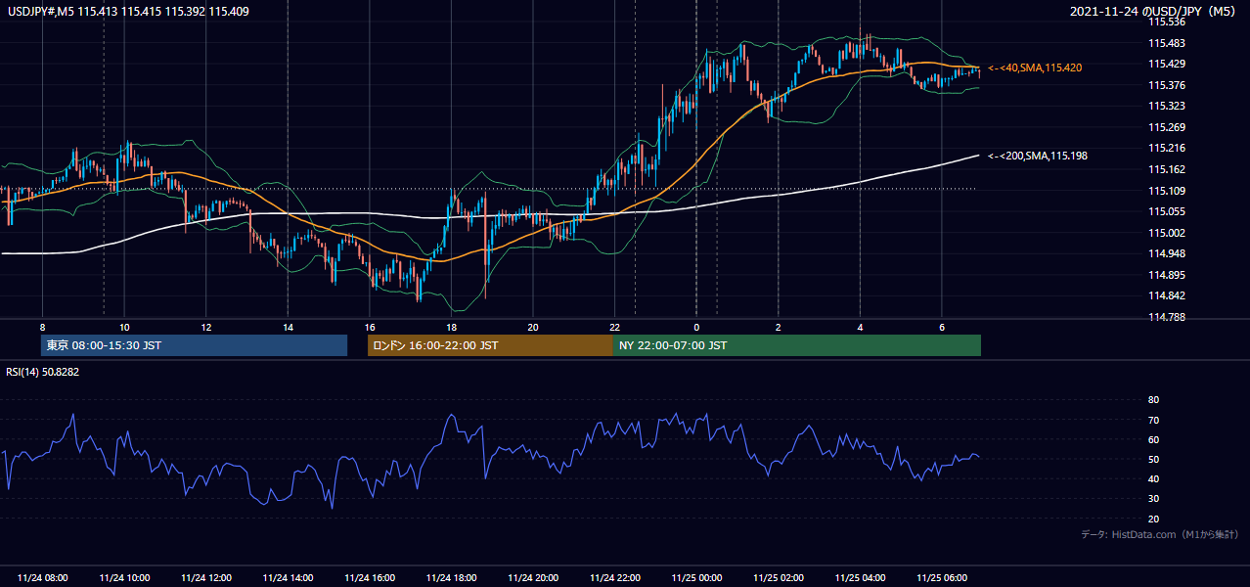The height and width of the screenshot is (587, 1250).
Task: Click RSI scale value 30
Action: 1153,499
